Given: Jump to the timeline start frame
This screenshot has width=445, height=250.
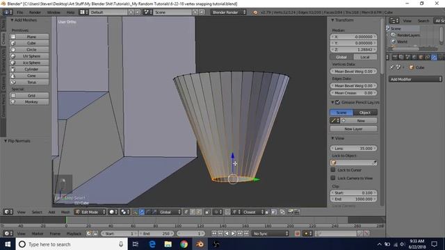Looking at the screenshot, I should pos(214,233).
